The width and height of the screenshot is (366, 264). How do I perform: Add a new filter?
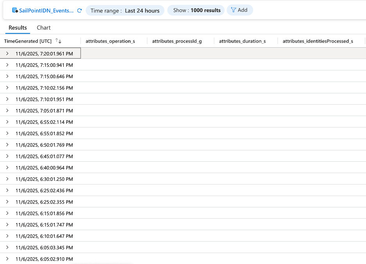pyautogui.click(x=240, y=10)
